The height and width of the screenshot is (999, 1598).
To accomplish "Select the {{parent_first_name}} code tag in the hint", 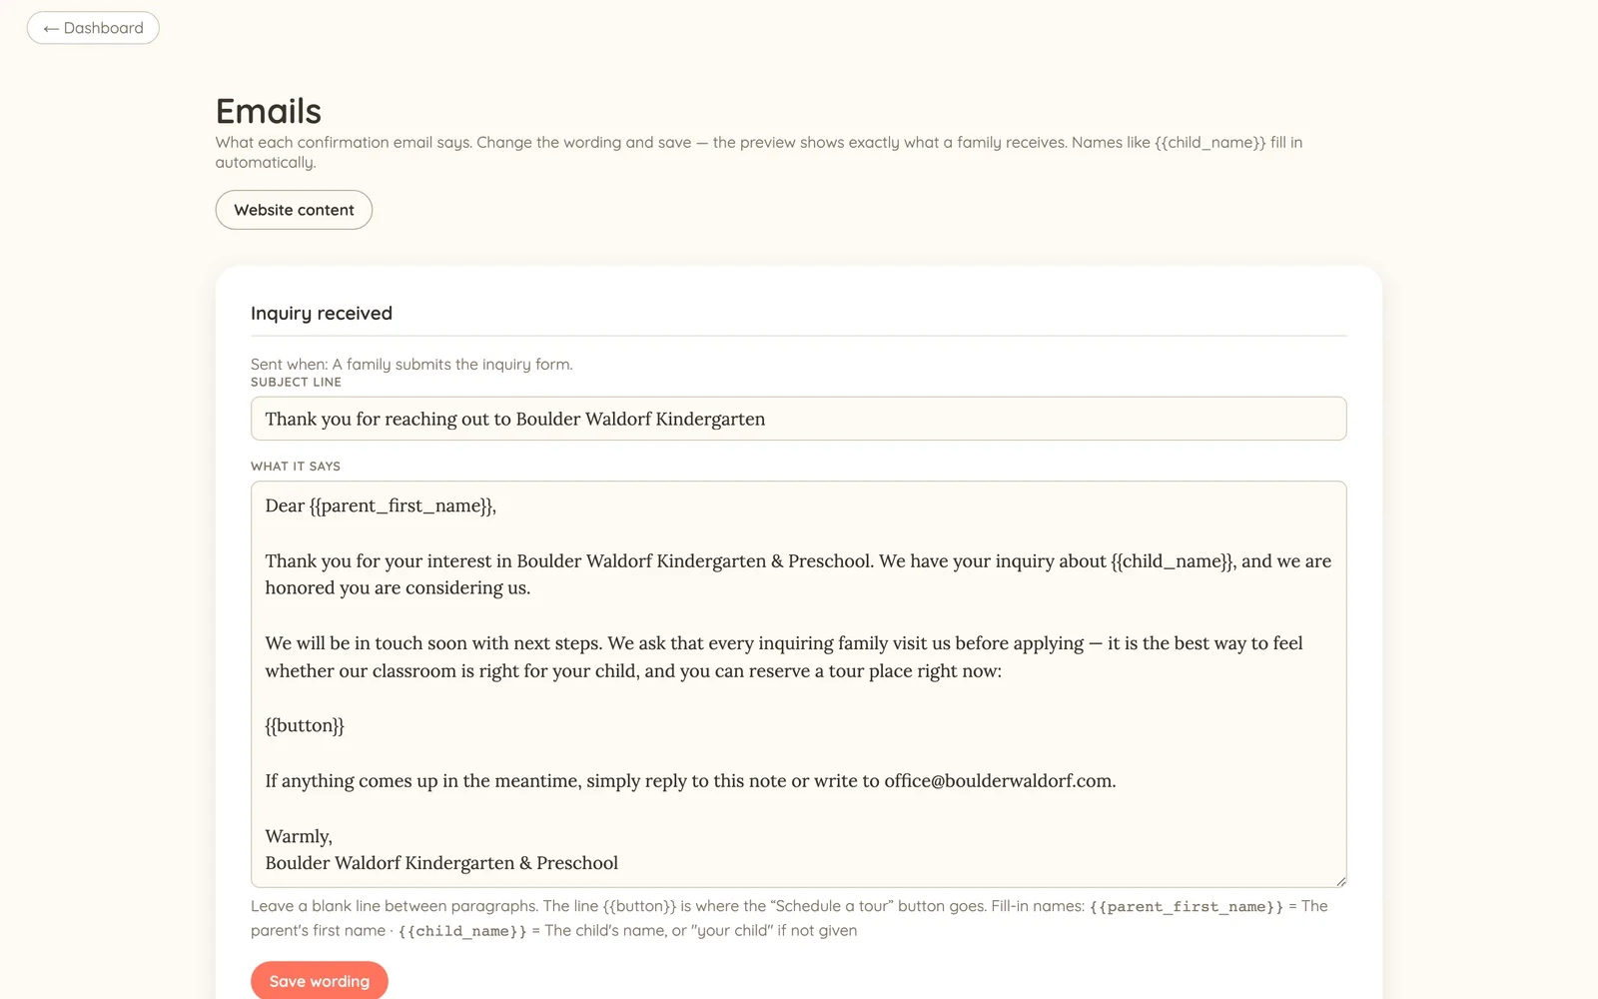I will [x=1187, y=907].
